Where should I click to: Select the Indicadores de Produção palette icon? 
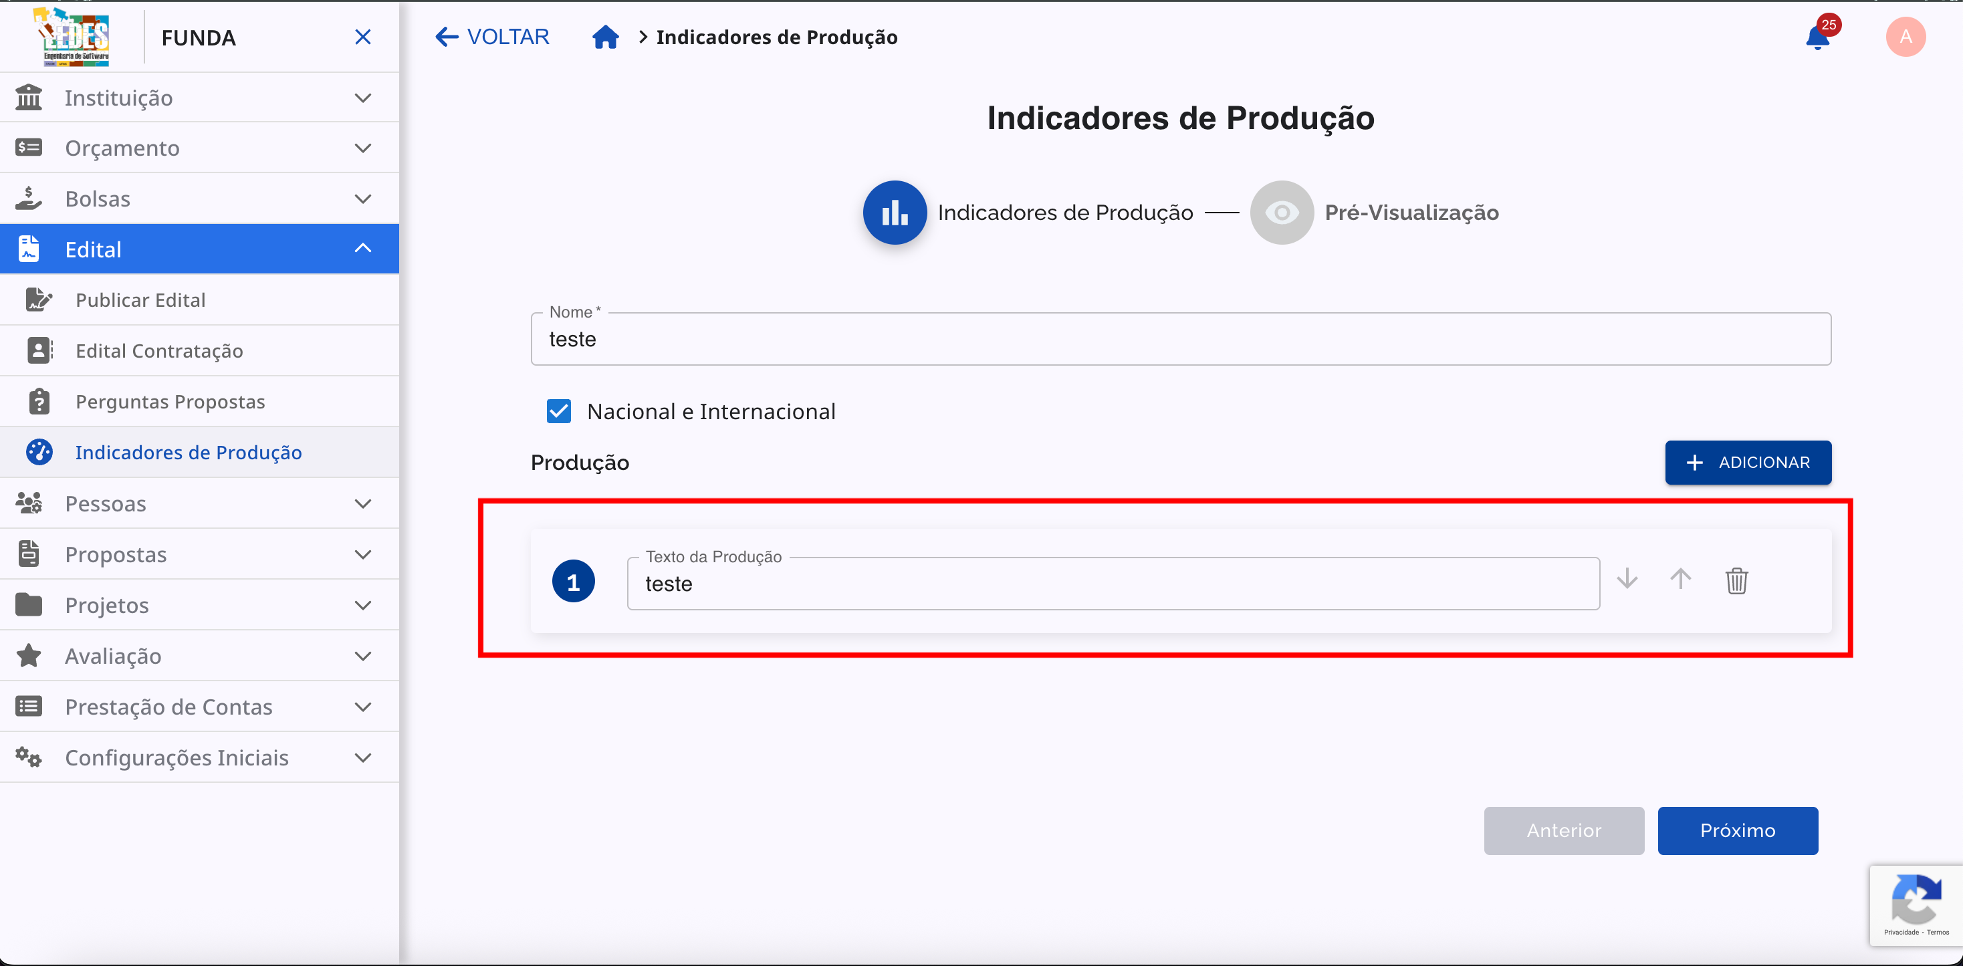point(39,452)
